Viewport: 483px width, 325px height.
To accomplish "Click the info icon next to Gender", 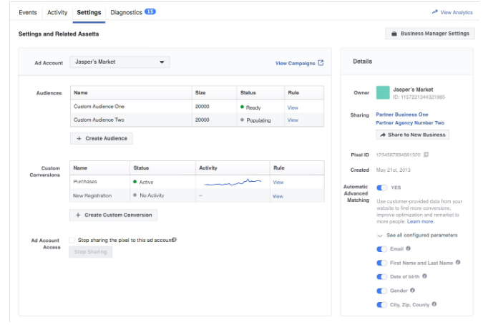I will click(x=413, y=291).
